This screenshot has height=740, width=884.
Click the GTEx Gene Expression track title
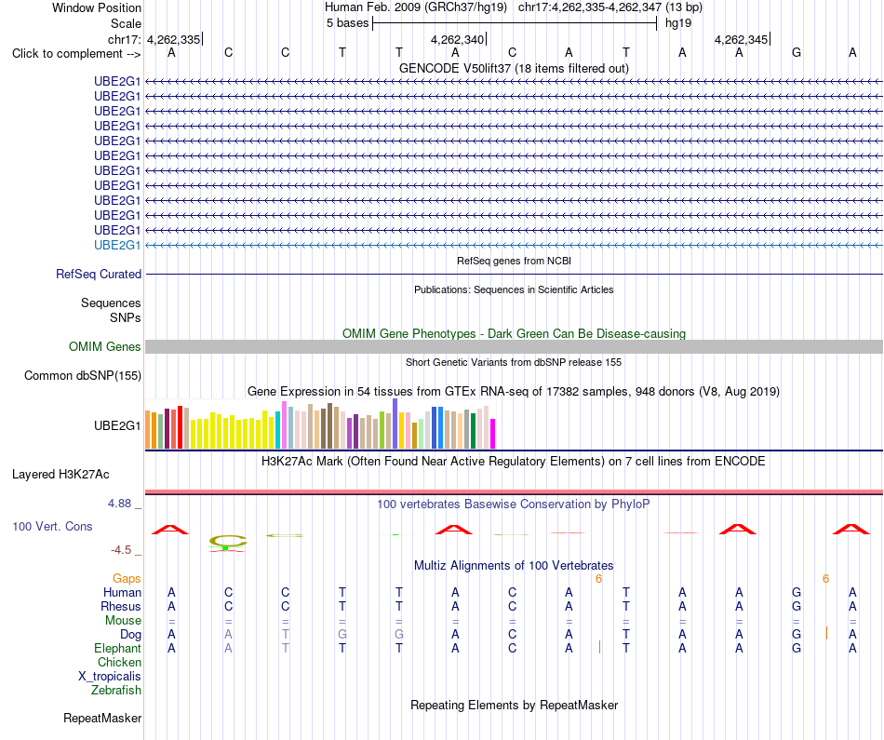[x=514, y=392]
